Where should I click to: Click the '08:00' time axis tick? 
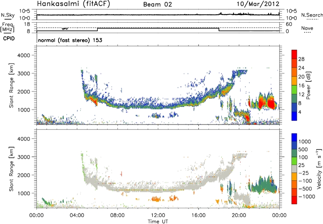[117, 216]
